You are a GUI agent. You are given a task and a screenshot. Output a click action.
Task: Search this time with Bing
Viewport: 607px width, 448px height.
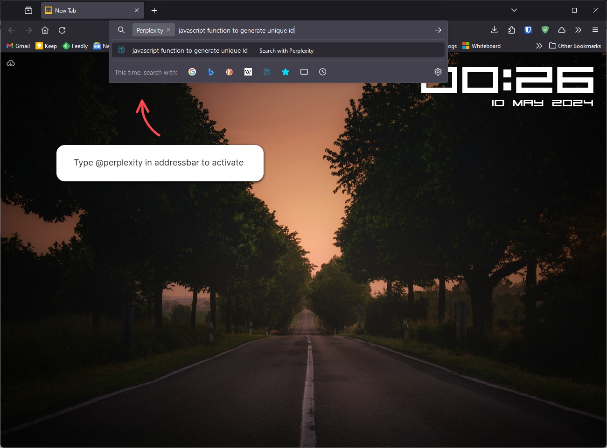point(211,72)
